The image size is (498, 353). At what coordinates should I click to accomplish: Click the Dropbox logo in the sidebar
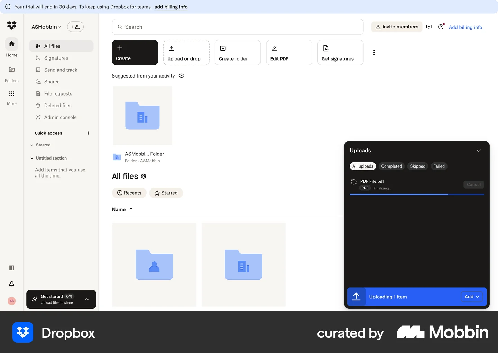click(x=12, y=25)
